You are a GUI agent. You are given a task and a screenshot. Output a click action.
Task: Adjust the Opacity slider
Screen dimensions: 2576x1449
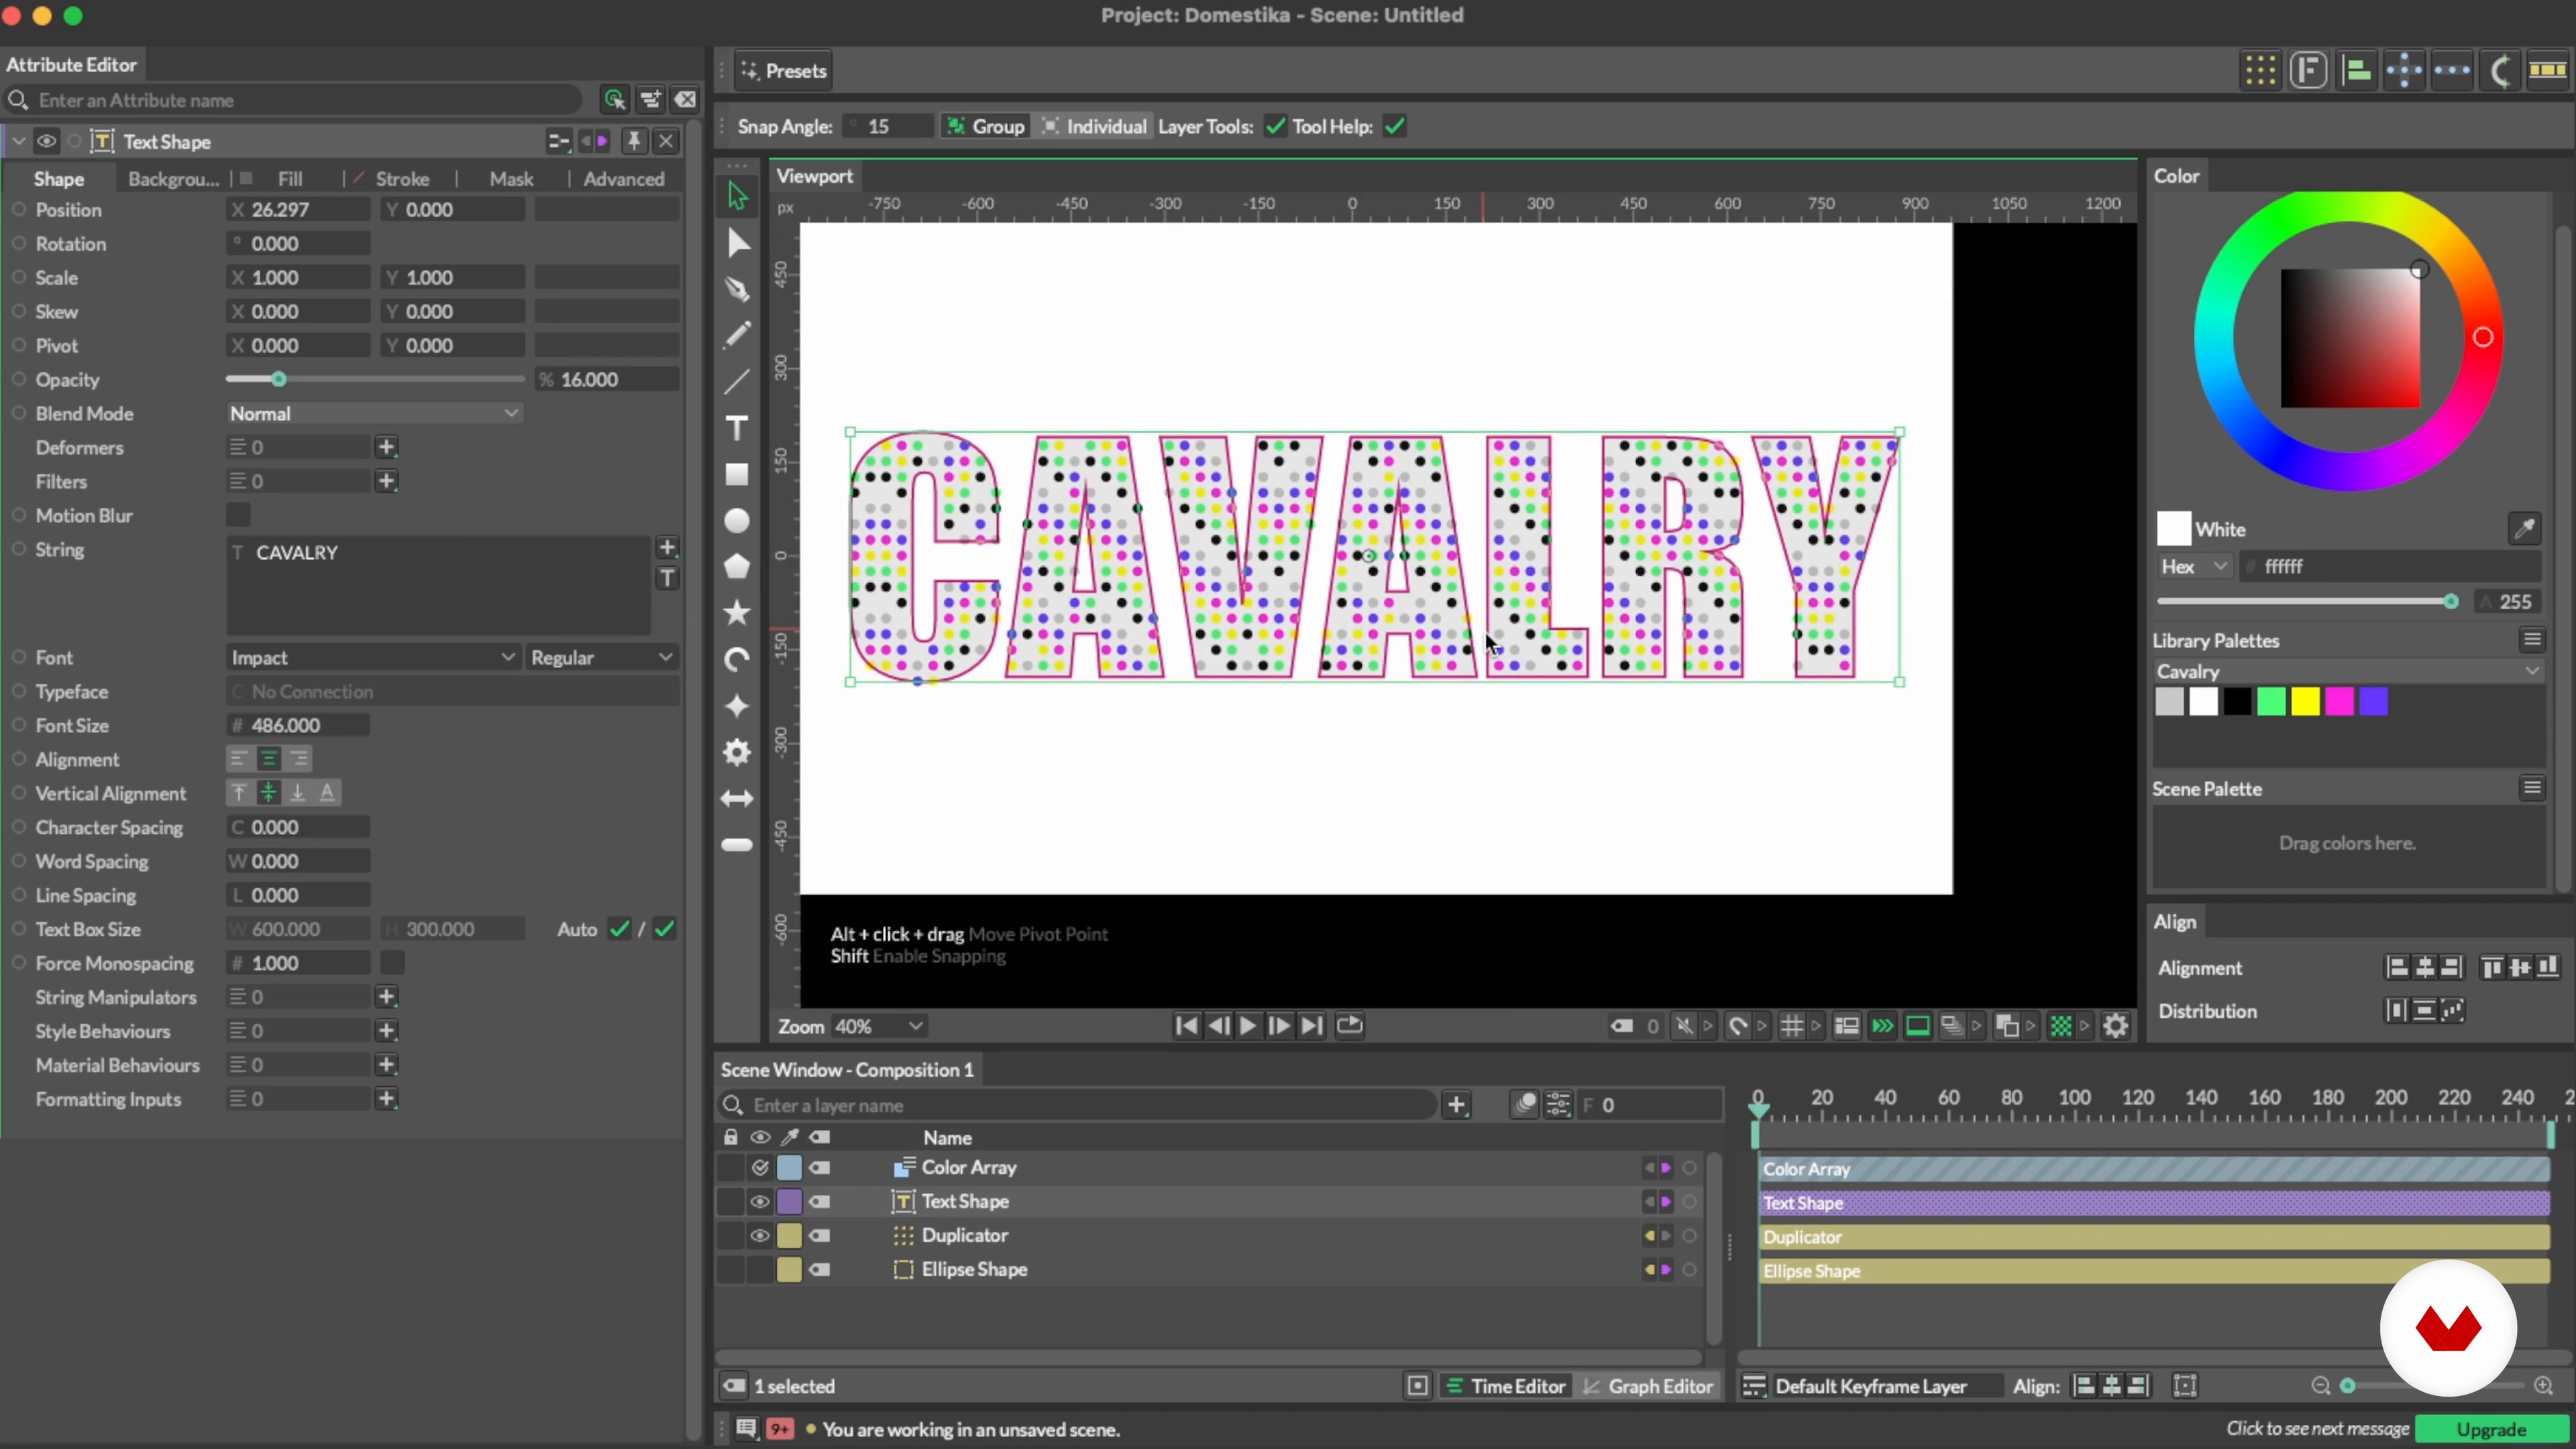coord(374,379)
